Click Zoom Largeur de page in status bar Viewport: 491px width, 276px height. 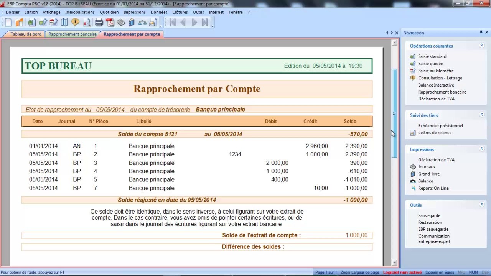[x=360, y=273]
